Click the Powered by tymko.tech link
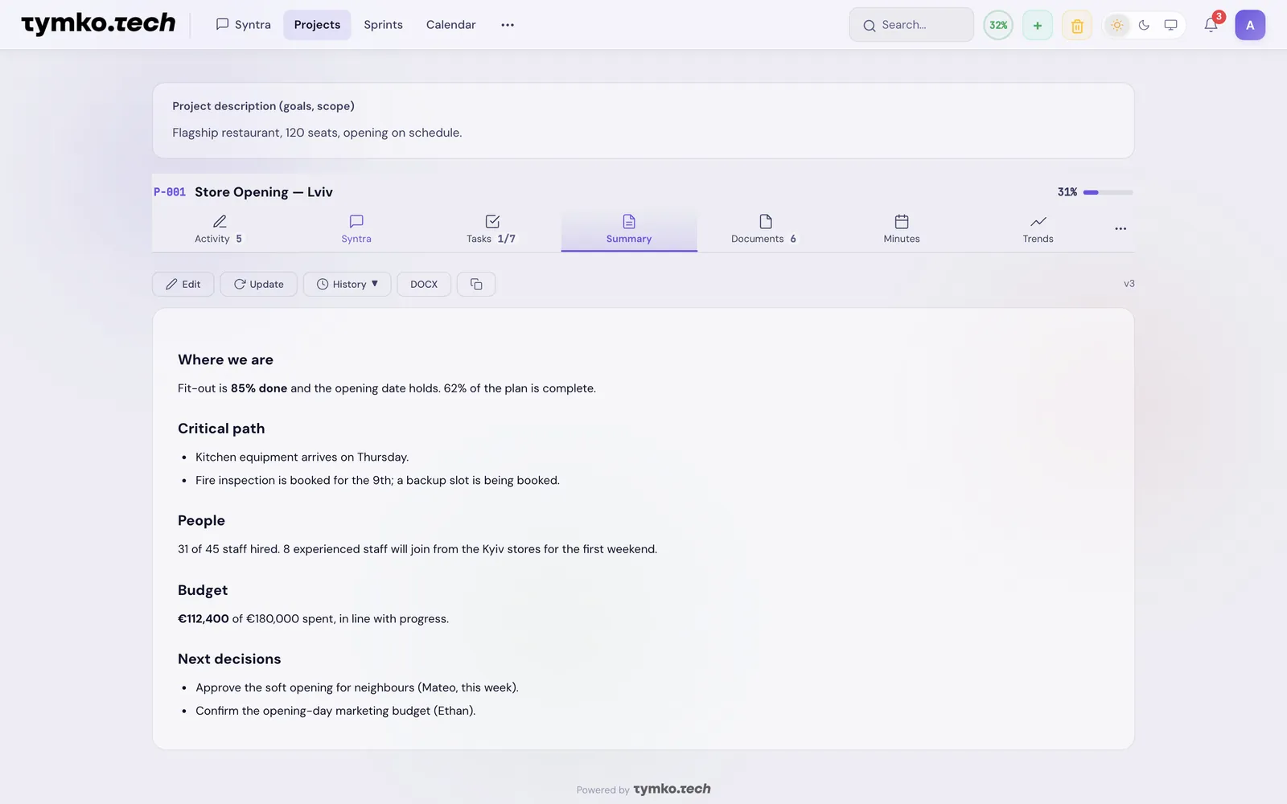 643,790
